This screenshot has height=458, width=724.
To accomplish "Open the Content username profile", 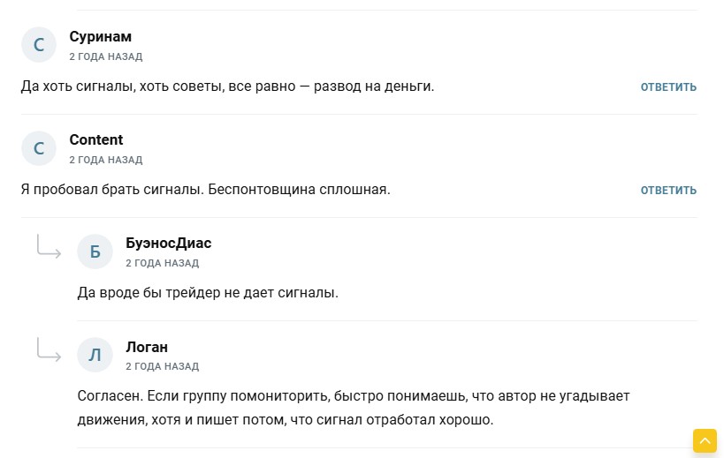I will point(95,139).
